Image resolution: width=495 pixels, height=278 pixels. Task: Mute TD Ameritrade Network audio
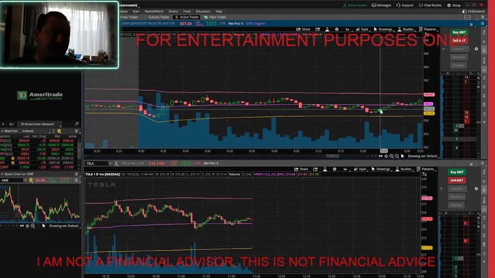coord(11,124)
